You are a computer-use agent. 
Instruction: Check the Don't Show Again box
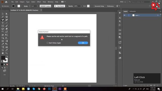48,43
